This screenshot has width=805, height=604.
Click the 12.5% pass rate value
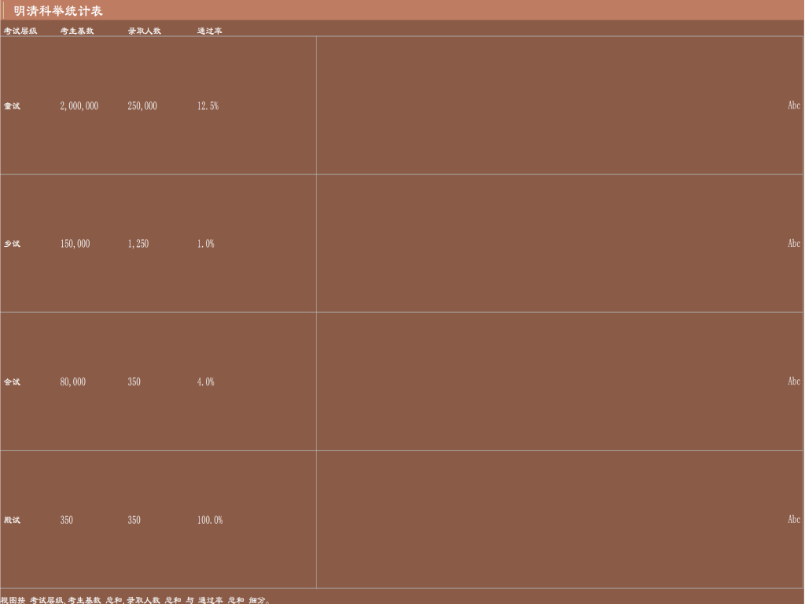pos(208,106)
